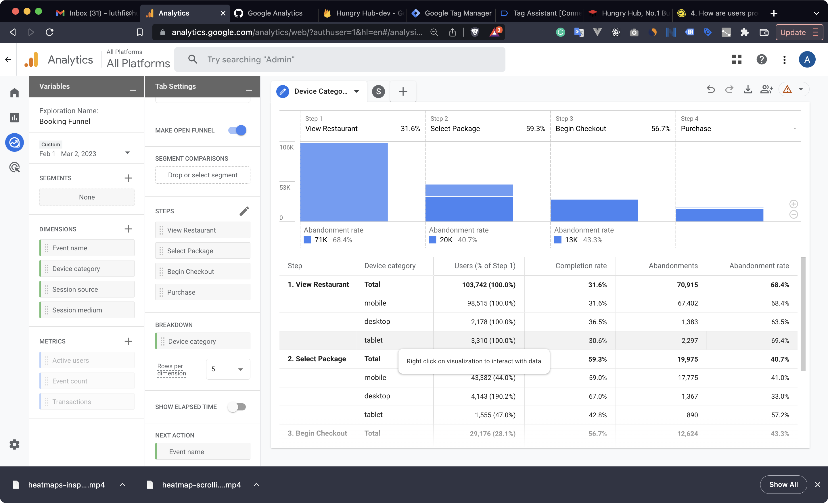Screen dimensions: 828x503
Task: Add new dimension with plus icon
Action: (128, 229)
